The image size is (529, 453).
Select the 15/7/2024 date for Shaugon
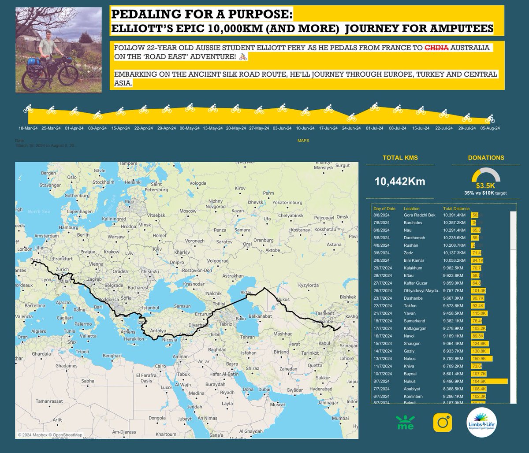382,343
